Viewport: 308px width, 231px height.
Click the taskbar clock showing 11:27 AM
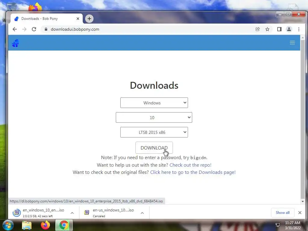click(293, 225)
